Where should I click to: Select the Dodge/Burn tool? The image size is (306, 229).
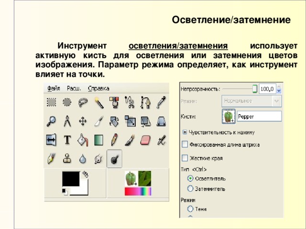click(x=114, y=159)
